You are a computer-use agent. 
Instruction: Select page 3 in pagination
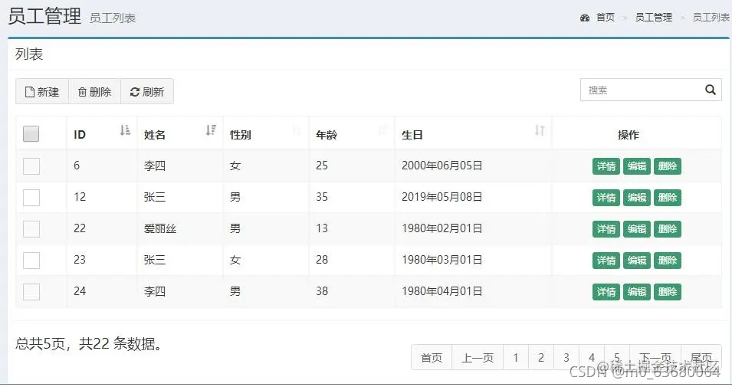[566, 358]
